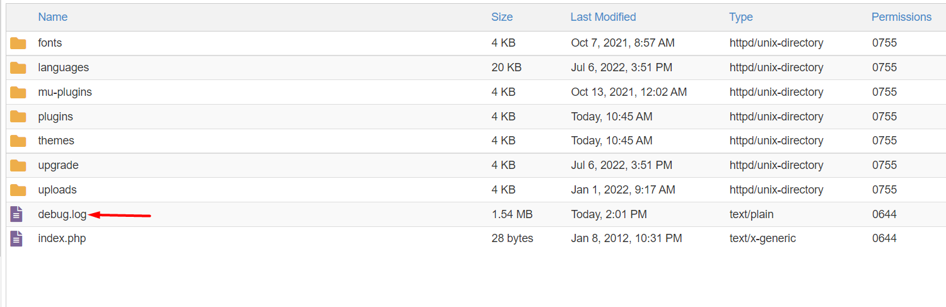Click the Type column header

[x=741, y=17]
